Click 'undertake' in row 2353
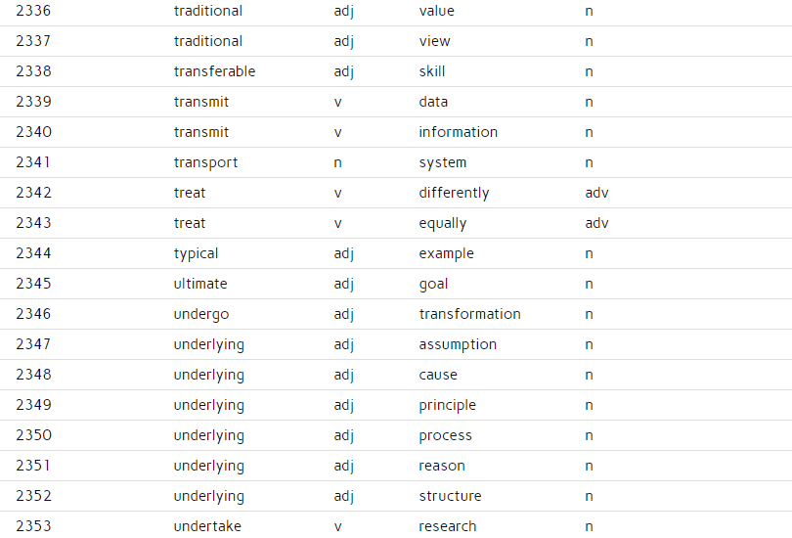792x538 pixels. pyautogui.click(x=207, y=526)
